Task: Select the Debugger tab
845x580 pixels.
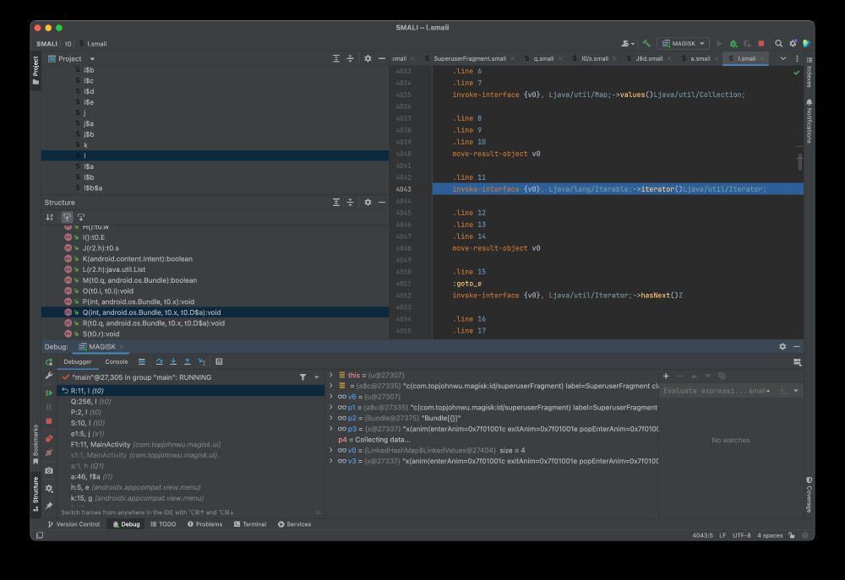Action: click(78, 362)
